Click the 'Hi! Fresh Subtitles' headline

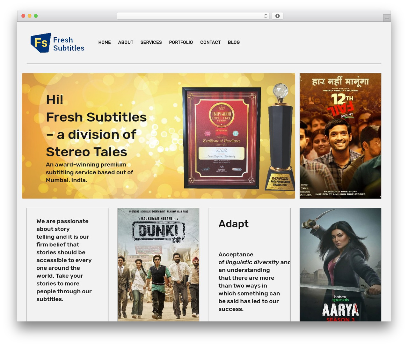96,126
